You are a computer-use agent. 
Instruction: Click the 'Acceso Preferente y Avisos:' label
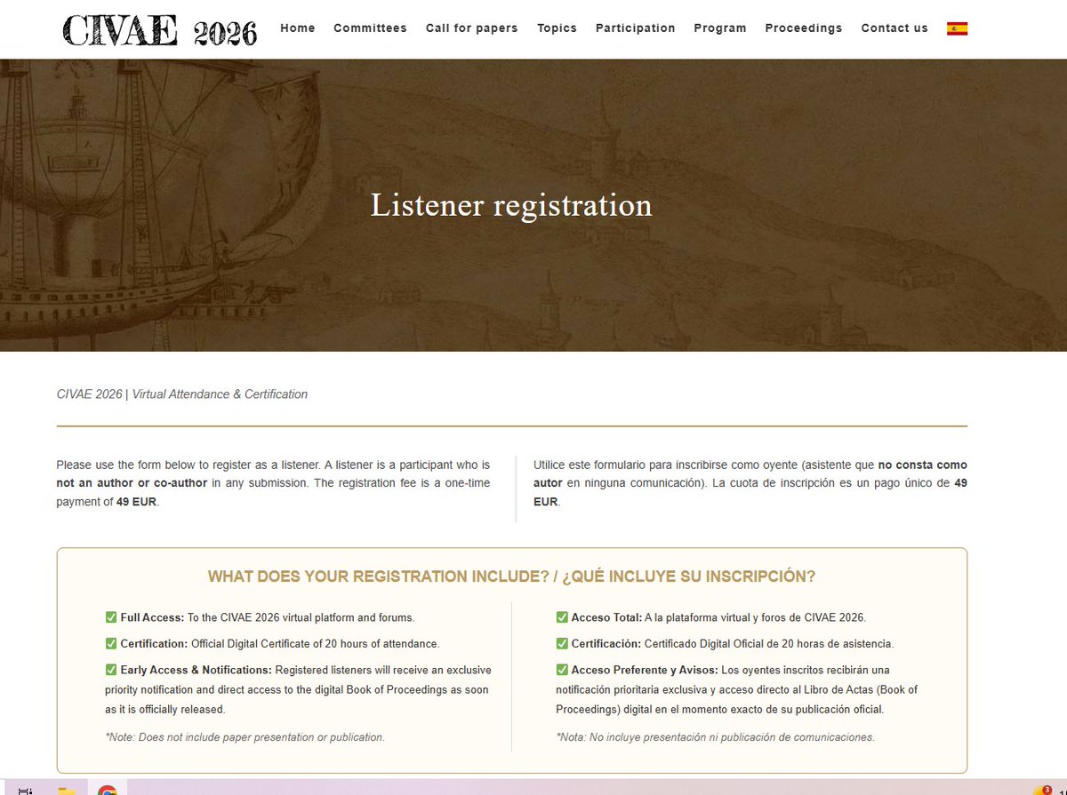(x=646, y=670)
